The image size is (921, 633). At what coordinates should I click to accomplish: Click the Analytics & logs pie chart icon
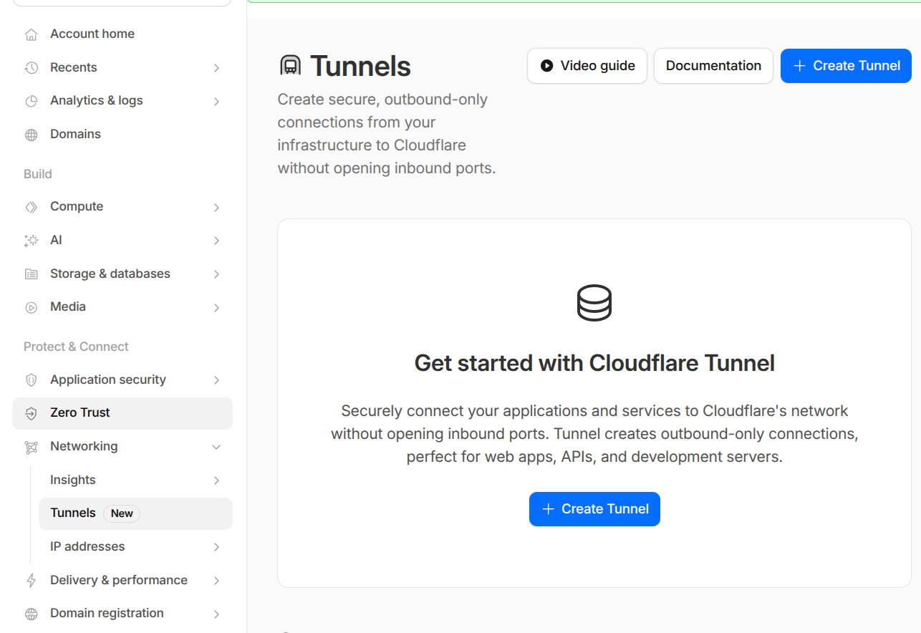[x=32, y=100]
